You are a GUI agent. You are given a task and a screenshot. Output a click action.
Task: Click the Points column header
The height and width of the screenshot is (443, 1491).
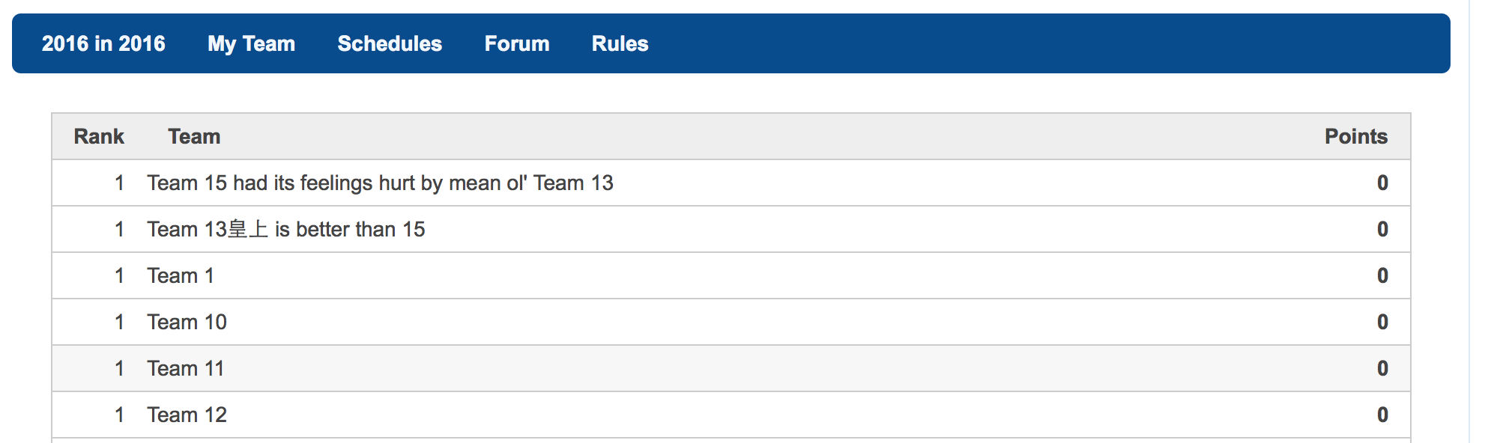1356,136
